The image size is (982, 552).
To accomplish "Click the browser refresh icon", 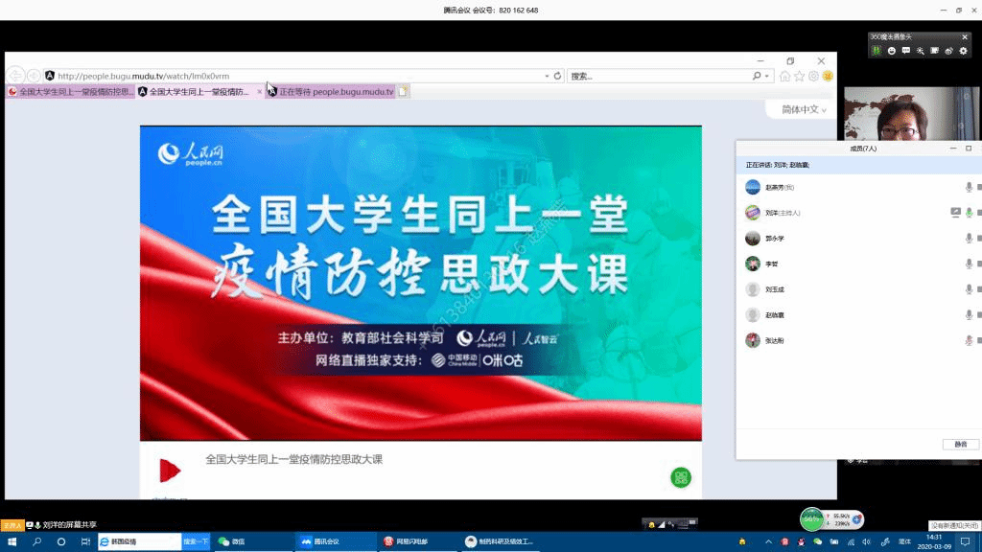I will [558, 76].
